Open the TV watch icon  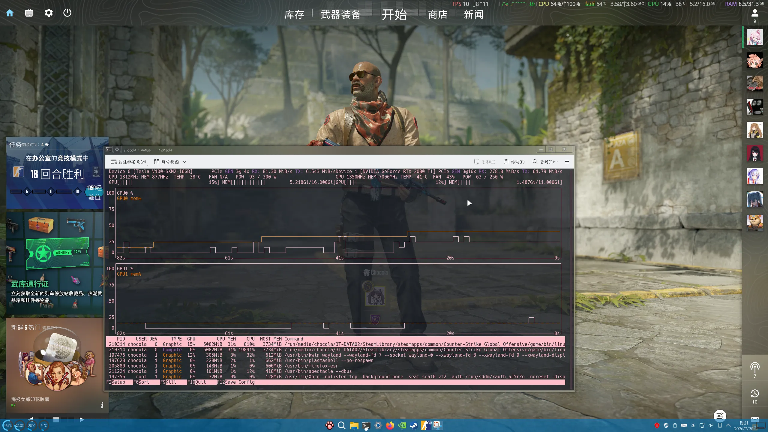29,13
